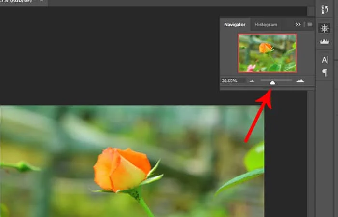Click the orange rose bud on canvas
This screenshot has width=338, height=217.
pos(122,169)
